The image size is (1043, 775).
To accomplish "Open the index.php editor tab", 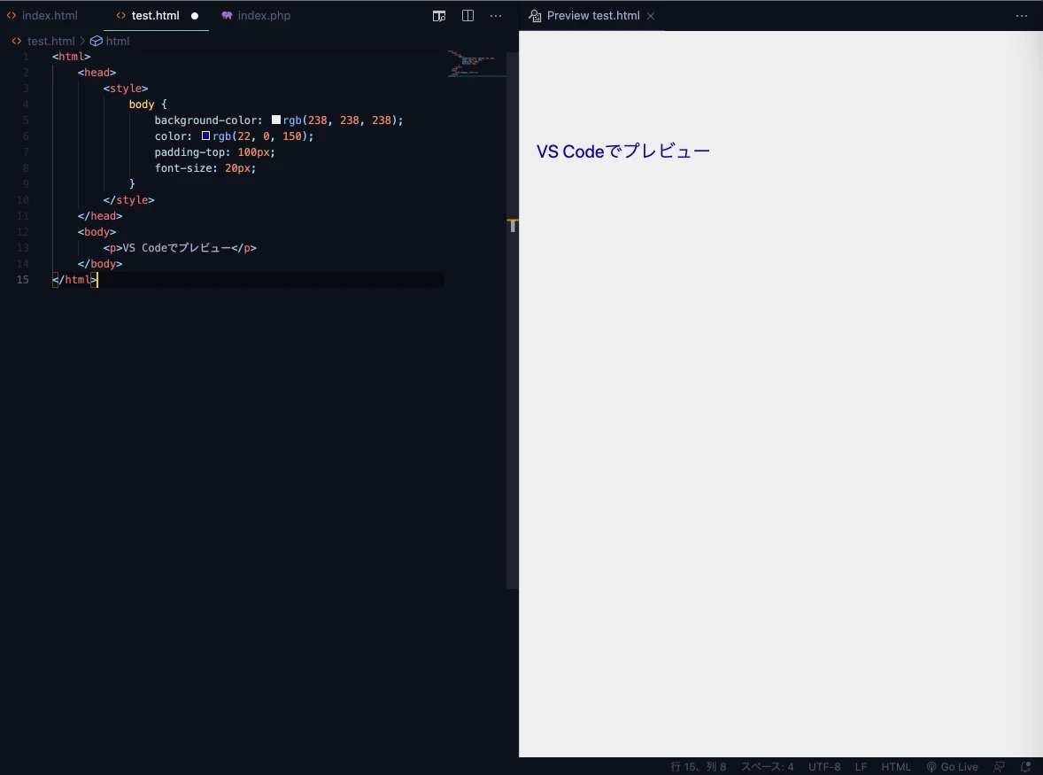I will (256, 15).
